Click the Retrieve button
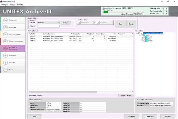 (168, 116)
